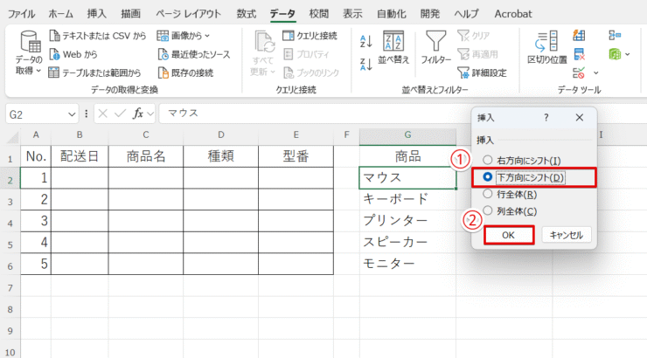Select row 7 header
Viewport: 647px width, 358px height.
tap(10, 287)
